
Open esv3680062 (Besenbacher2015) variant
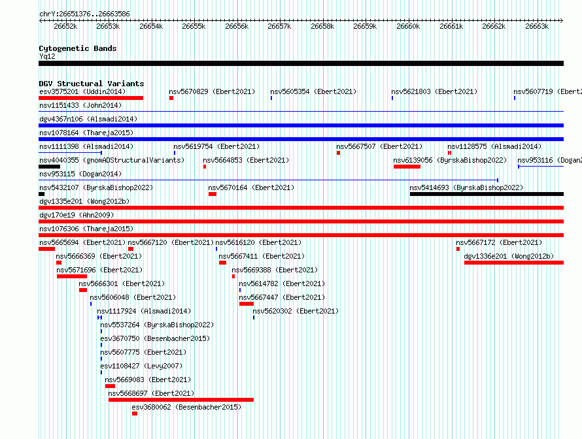tap(186, 407)
